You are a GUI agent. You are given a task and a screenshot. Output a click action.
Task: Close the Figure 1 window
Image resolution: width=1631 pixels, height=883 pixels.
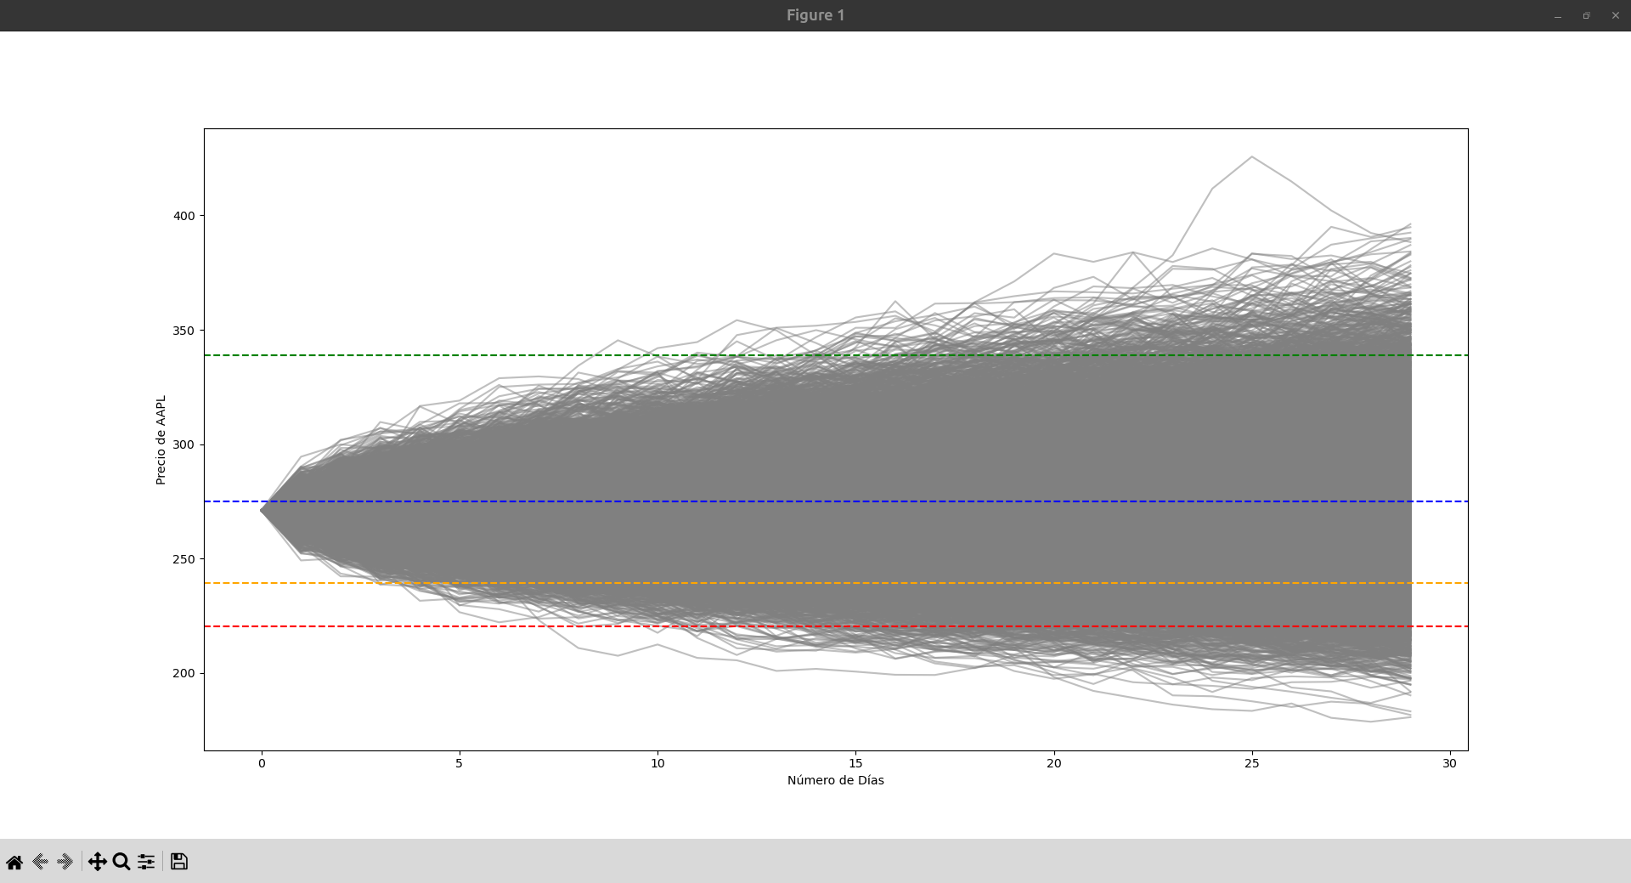(1615, 16)
